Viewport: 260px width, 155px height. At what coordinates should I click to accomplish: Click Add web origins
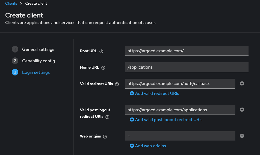[148, 146]
